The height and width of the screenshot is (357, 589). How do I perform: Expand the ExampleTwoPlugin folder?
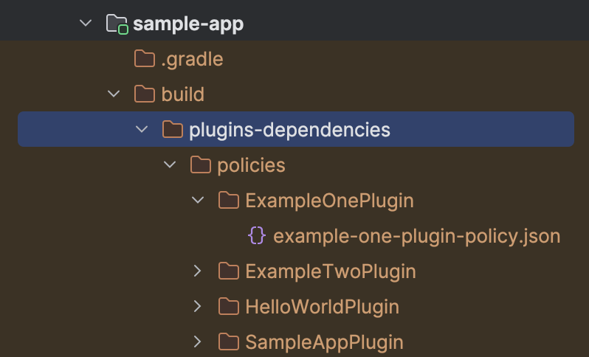(x=197, y=271)
